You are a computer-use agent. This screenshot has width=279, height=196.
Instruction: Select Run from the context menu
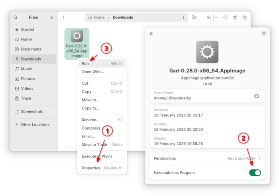point(85,63)
